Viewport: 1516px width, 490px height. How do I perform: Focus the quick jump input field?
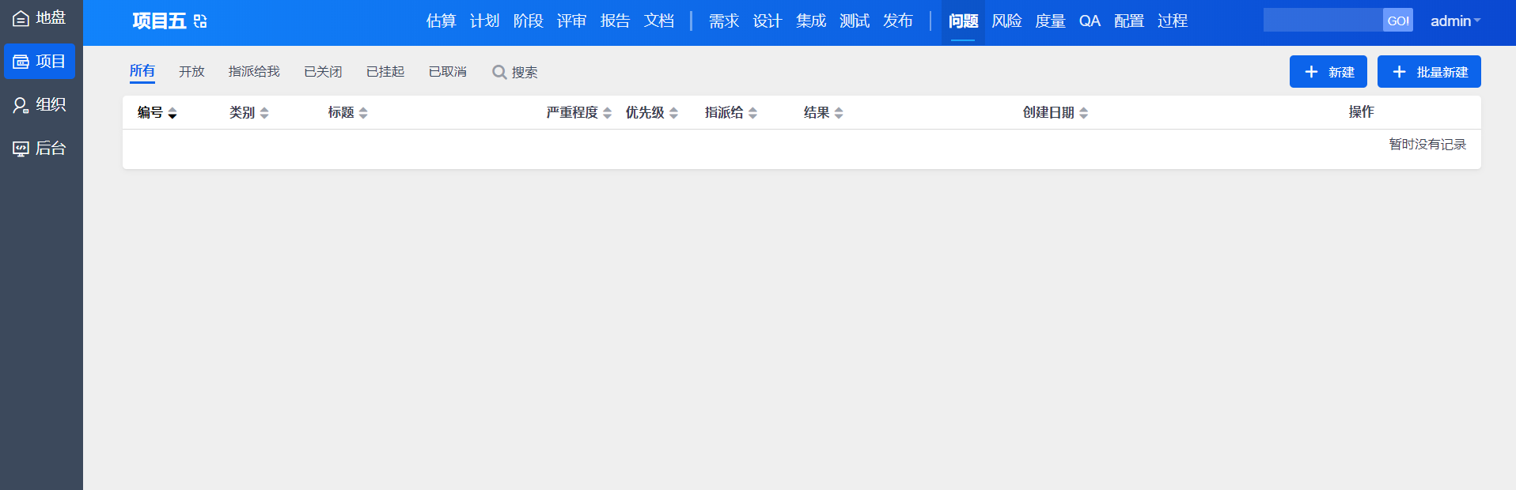coord(1323,21)
